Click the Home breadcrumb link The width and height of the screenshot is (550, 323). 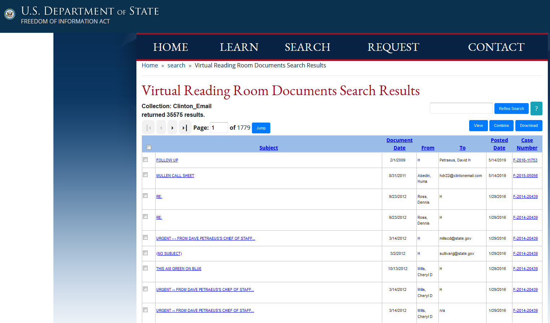coord(150,65)
